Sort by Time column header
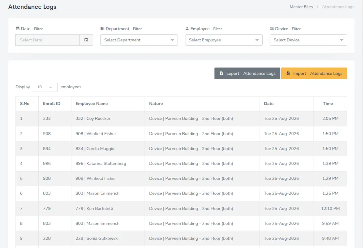Screen dimensions: 363x248 [330, 104]
